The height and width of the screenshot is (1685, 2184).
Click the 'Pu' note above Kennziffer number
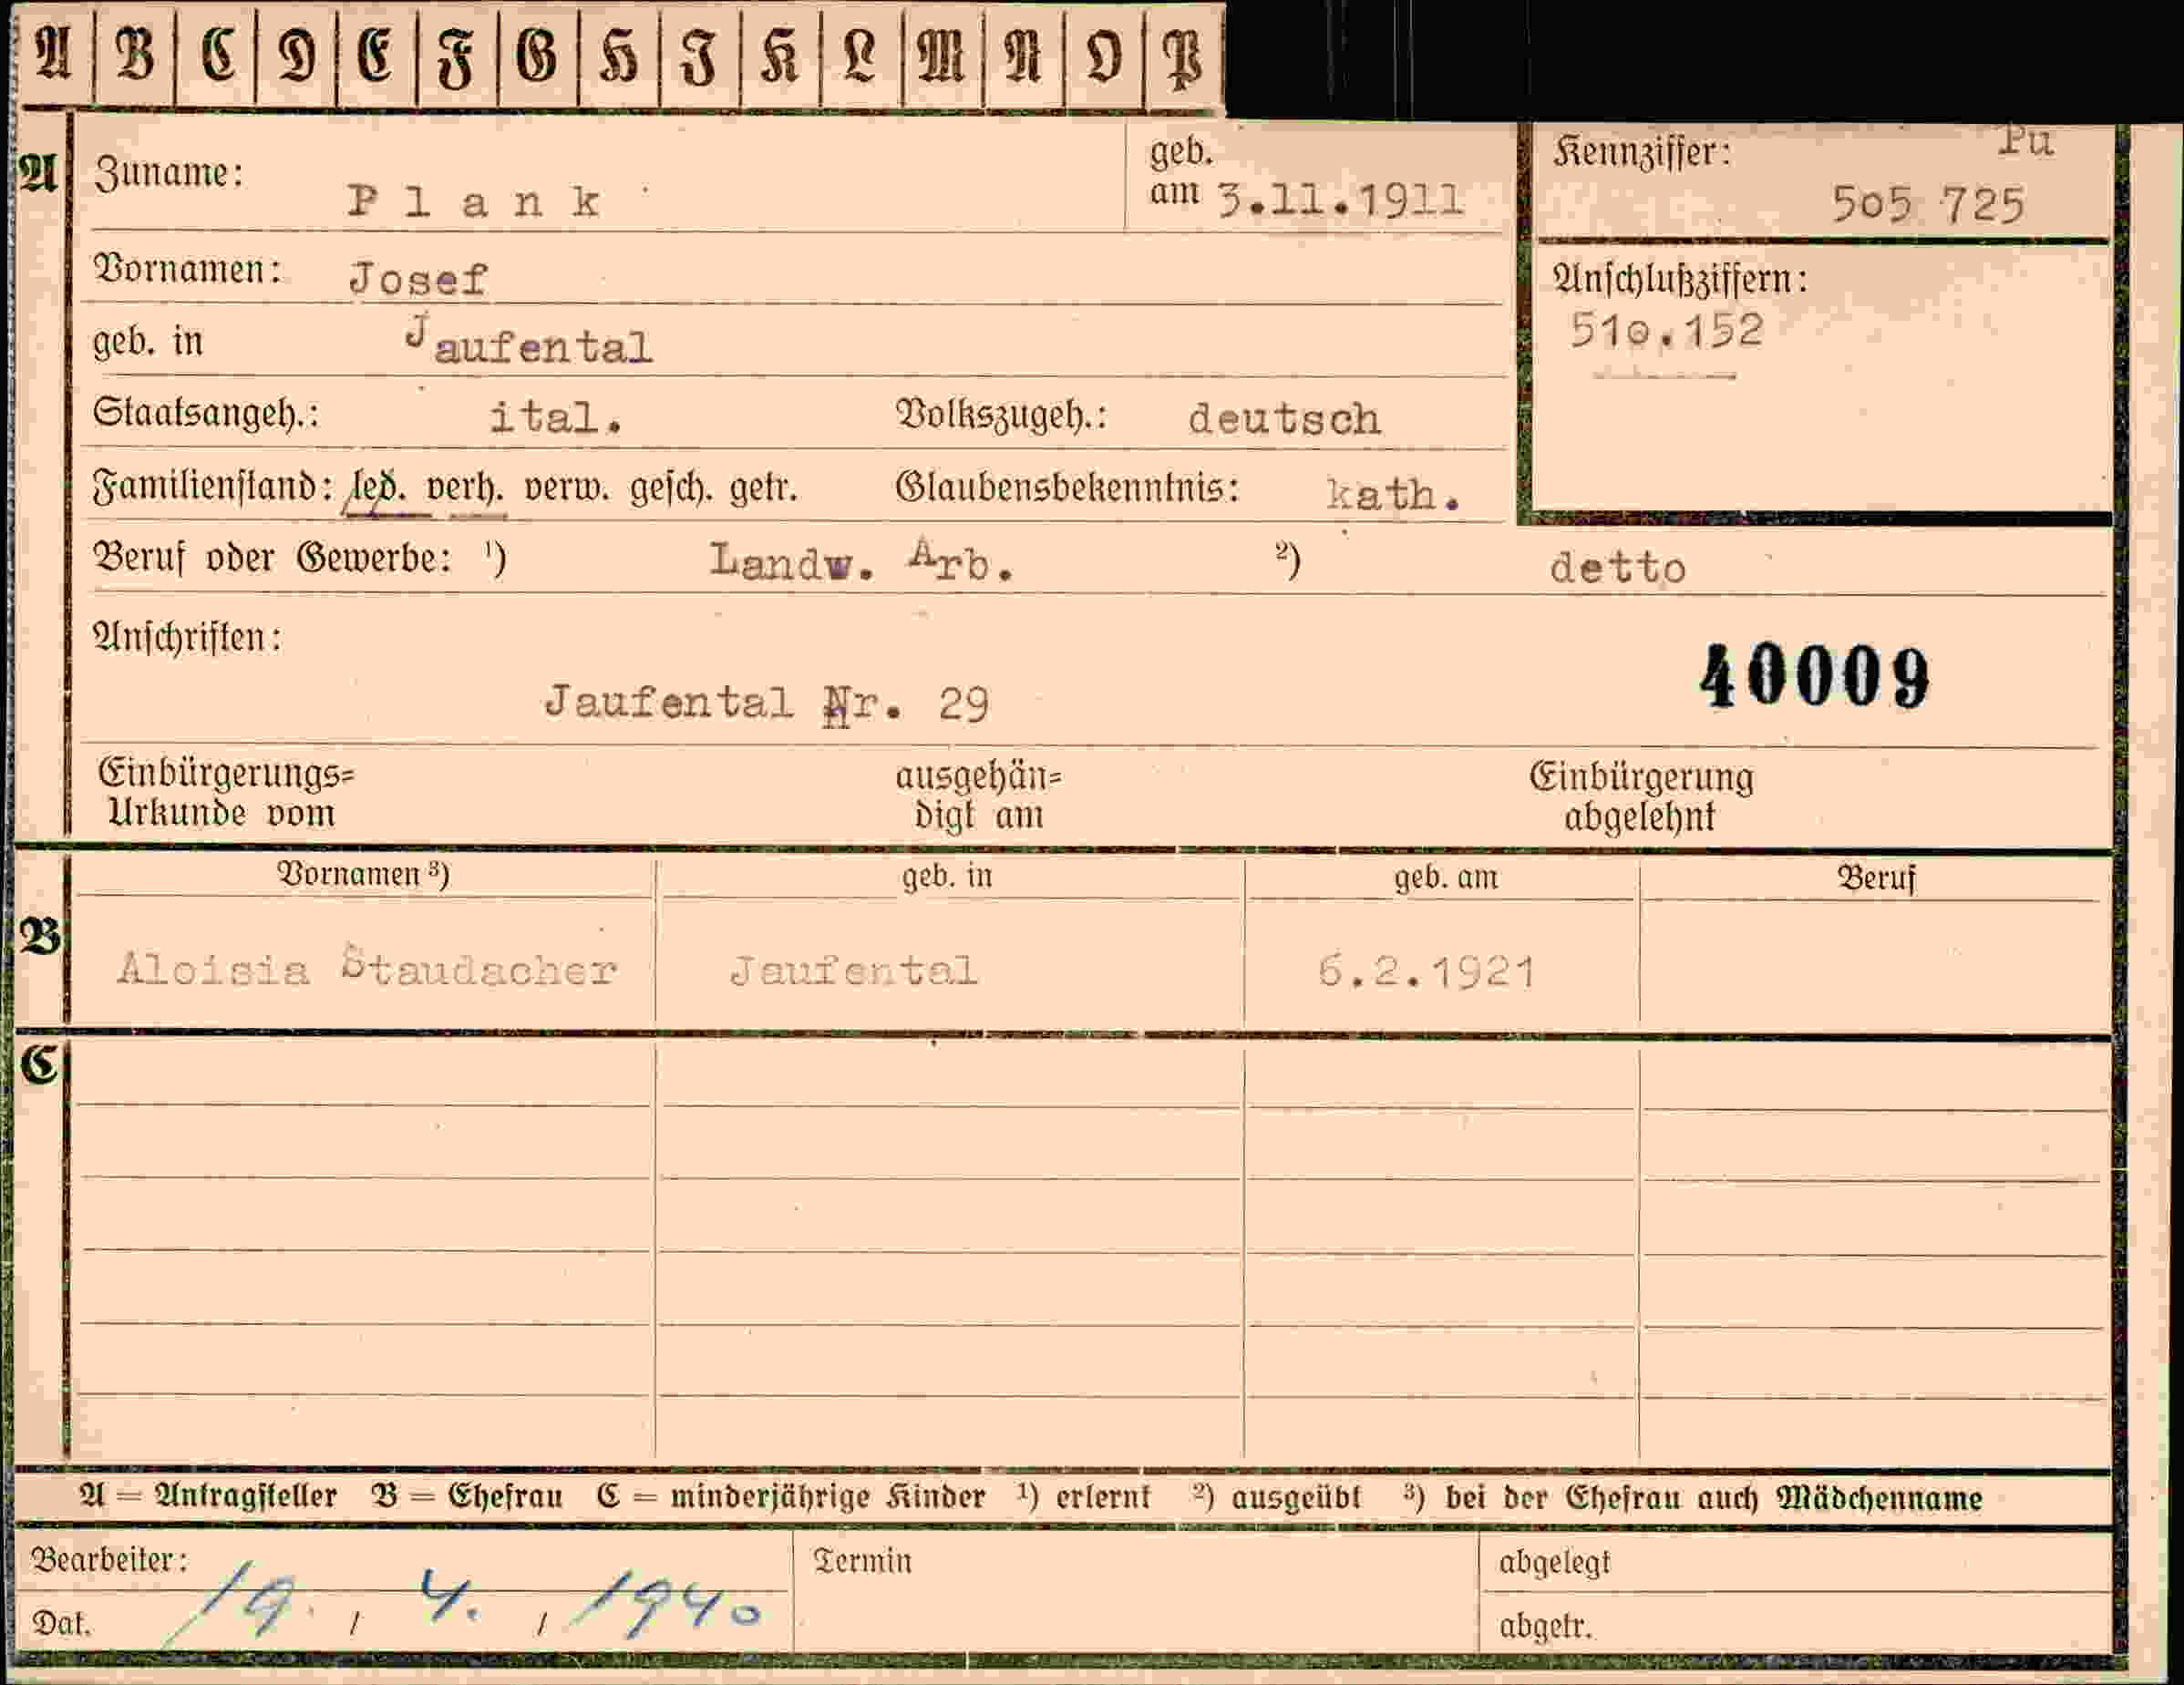(2026, 141)
